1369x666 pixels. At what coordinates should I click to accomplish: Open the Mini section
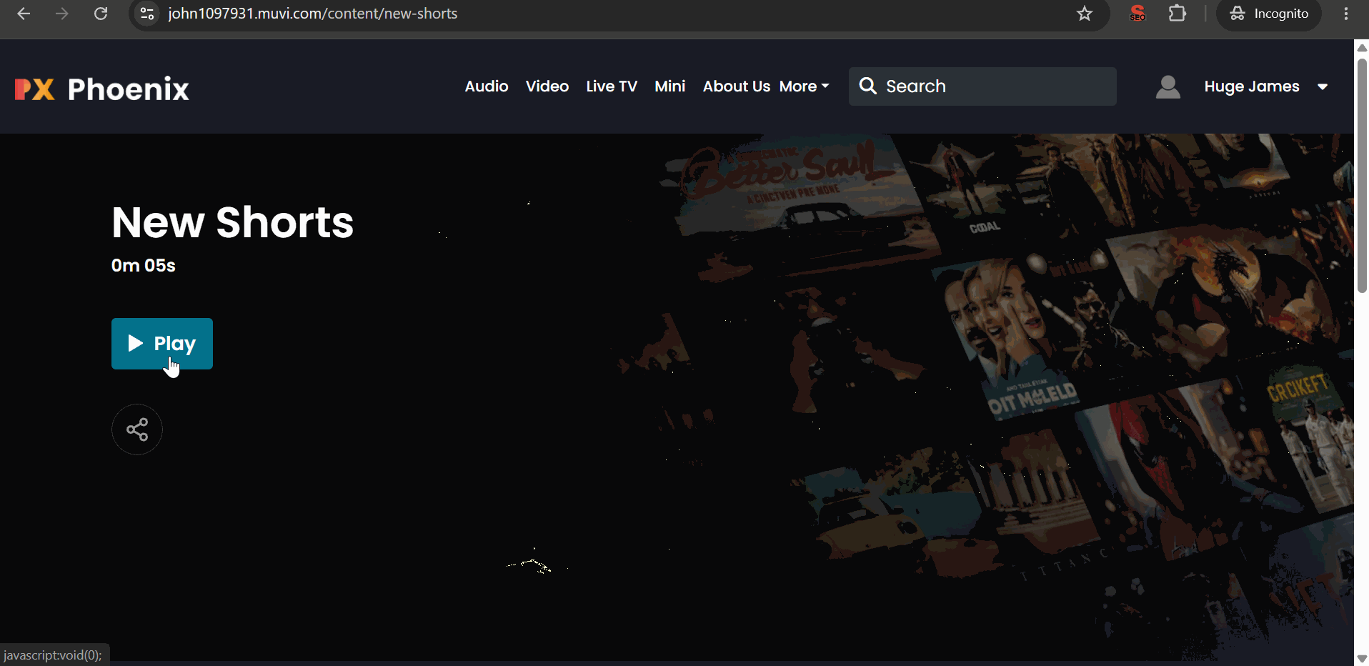tap(670, 86)
